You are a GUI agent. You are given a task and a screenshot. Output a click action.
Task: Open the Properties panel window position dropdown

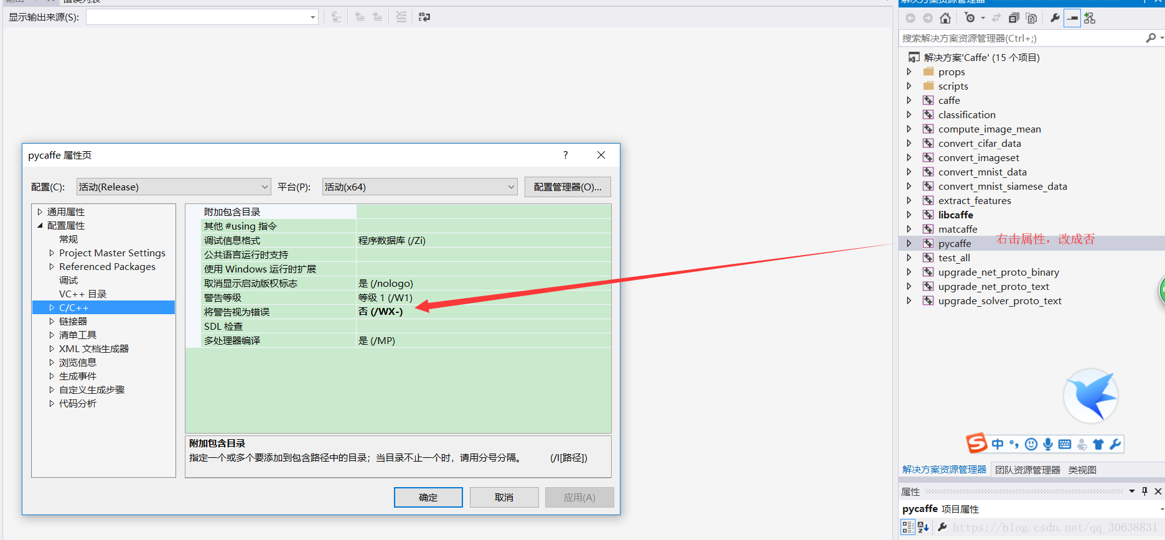pyautogui.click(x=1132, y=491)
